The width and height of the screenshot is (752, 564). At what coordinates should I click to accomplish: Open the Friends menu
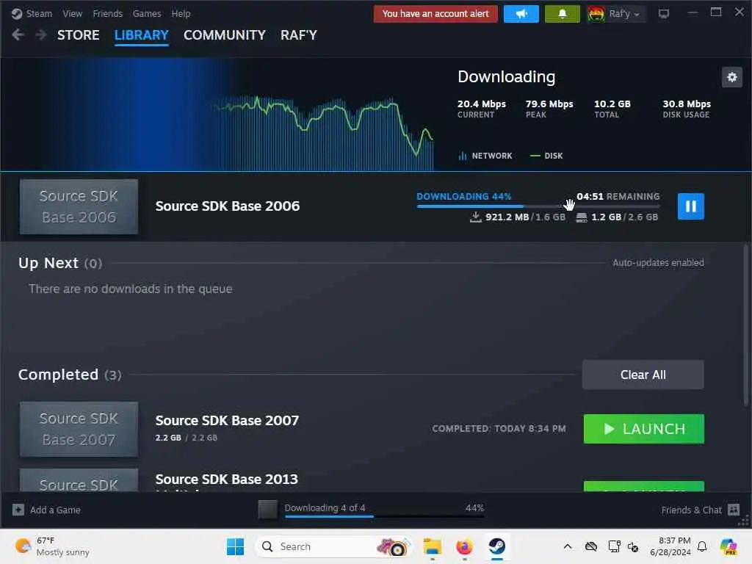107,13
